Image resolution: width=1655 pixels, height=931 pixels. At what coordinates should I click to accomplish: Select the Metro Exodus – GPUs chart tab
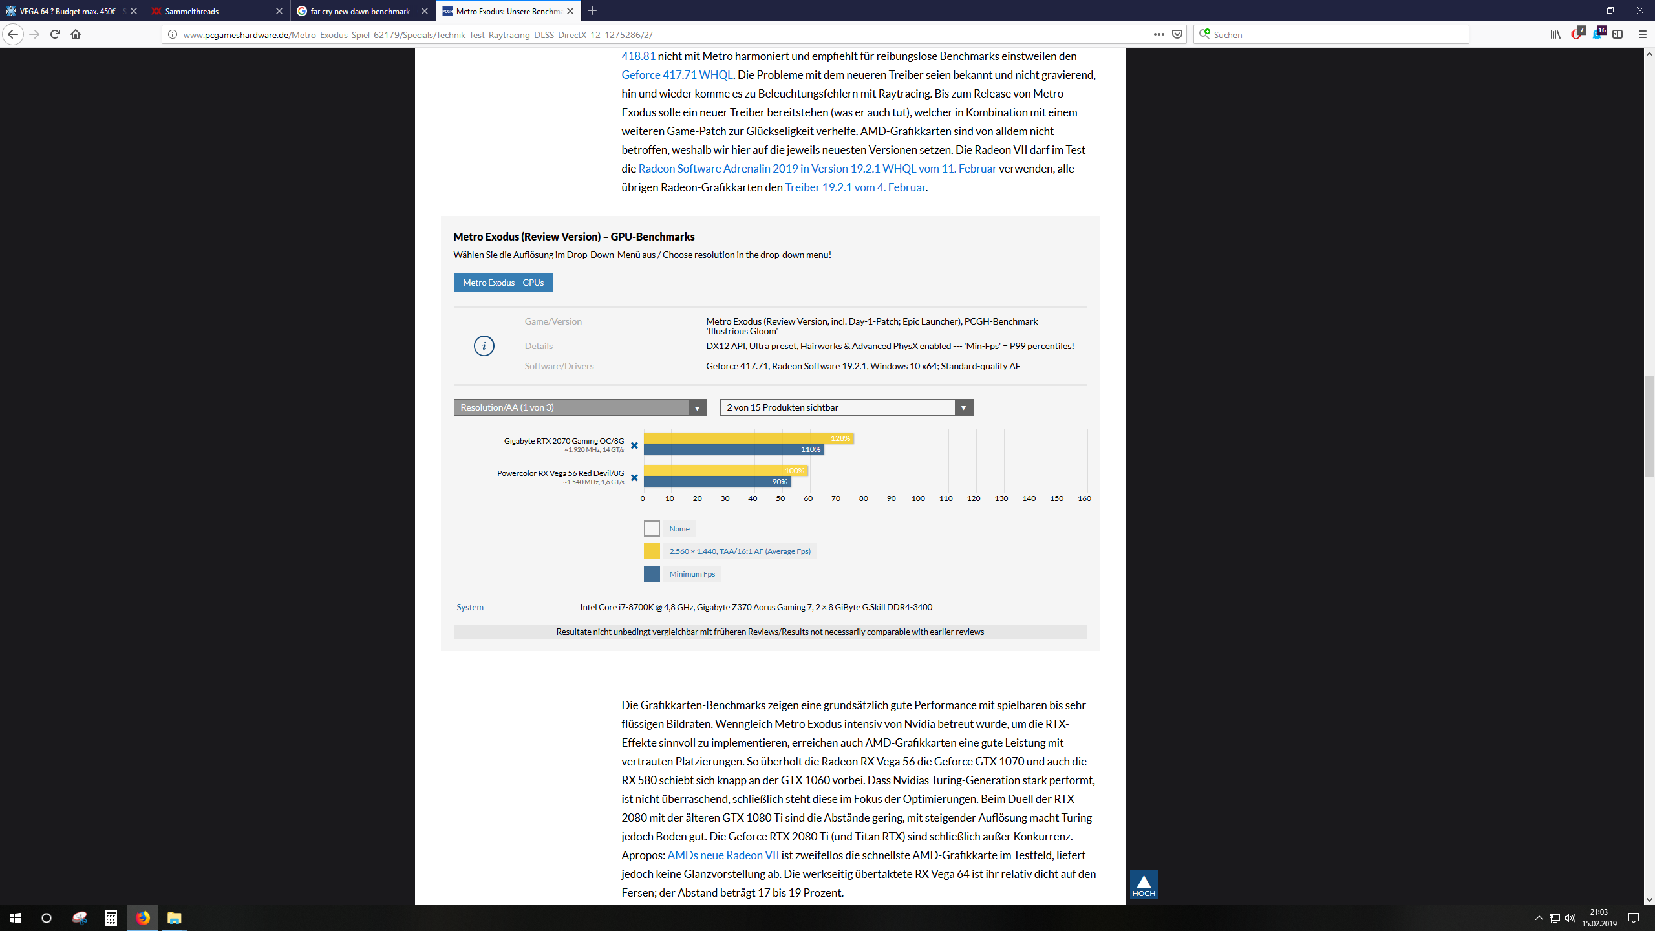[x=504, y=283]
